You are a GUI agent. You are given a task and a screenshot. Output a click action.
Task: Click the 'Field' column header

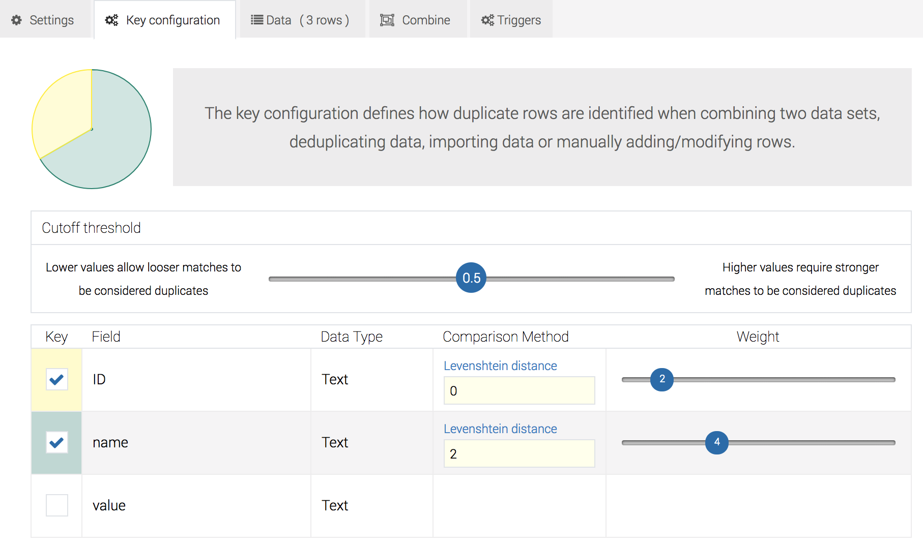coord(106,337)
